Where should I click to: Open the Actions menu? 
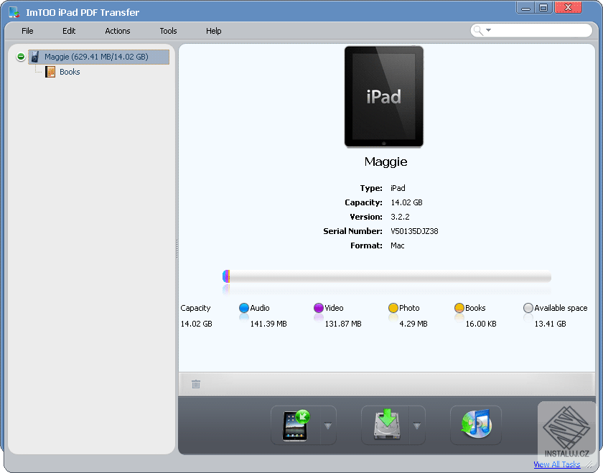[x=118, y=31]
